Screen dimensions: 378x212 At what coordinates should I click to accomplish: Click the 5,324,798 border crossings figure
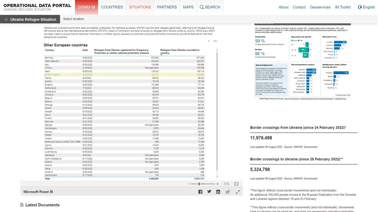coord(260,169)
